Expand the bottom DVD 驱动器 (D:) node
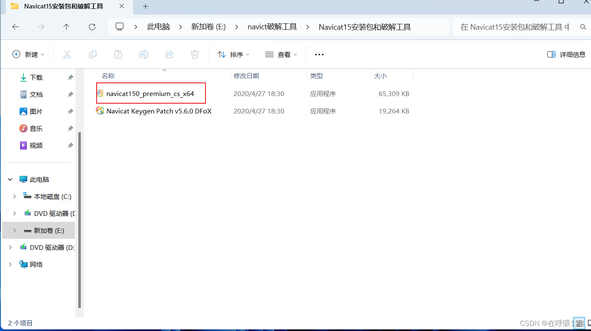Image resolution: width=591 pixels, height=331 pixels. 10,247
